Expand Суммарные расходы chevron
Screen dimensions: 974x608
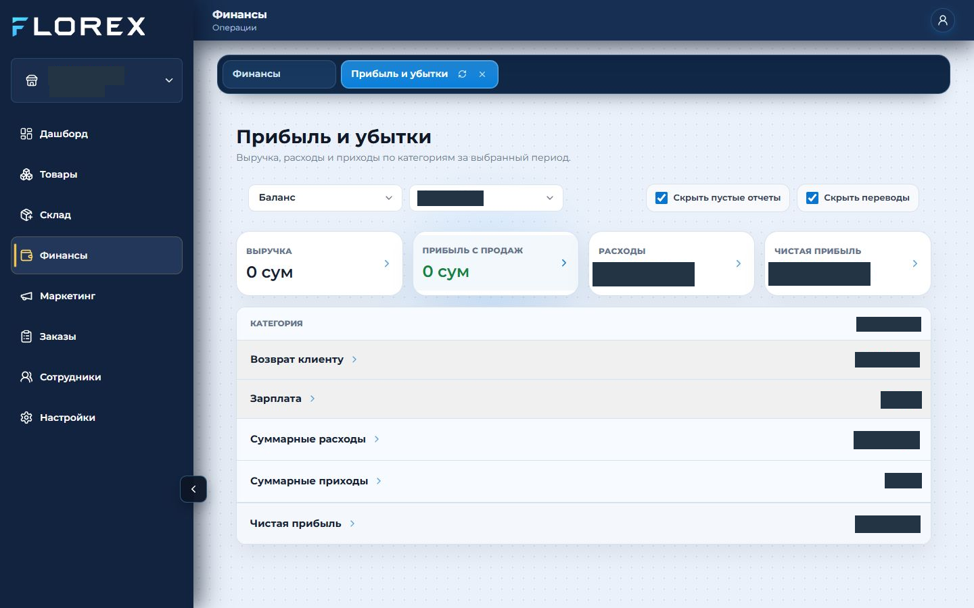[x=377, y=439]
